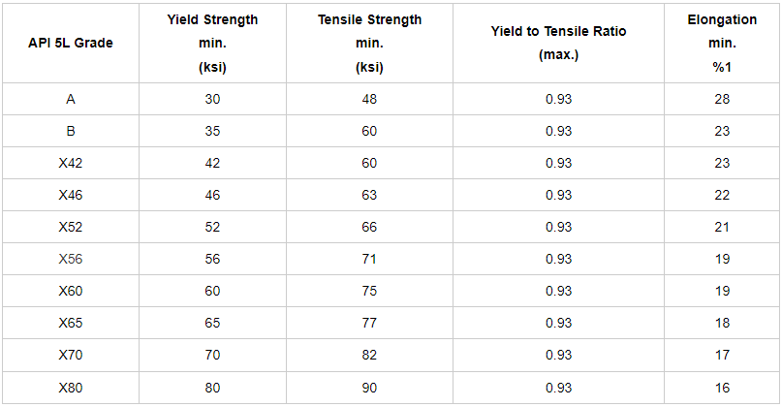This screenshot has width=782, height=407.
Task: Click yield strength value 30 for grade A
Action: point(212,99)
